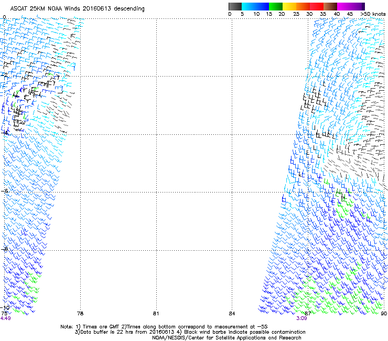Click the red 30-35 knots color band
Screen dimensions: 388x341
pos(317,6)
